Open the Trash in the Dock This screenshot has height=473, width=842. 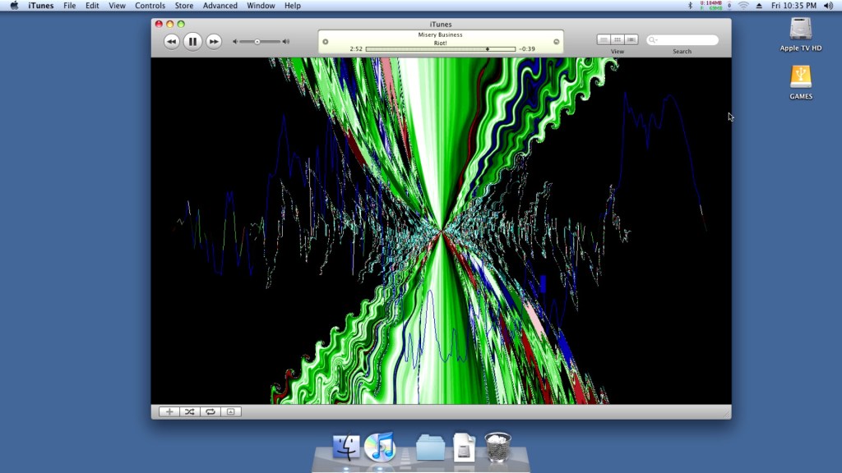click(x=499, y=448)
